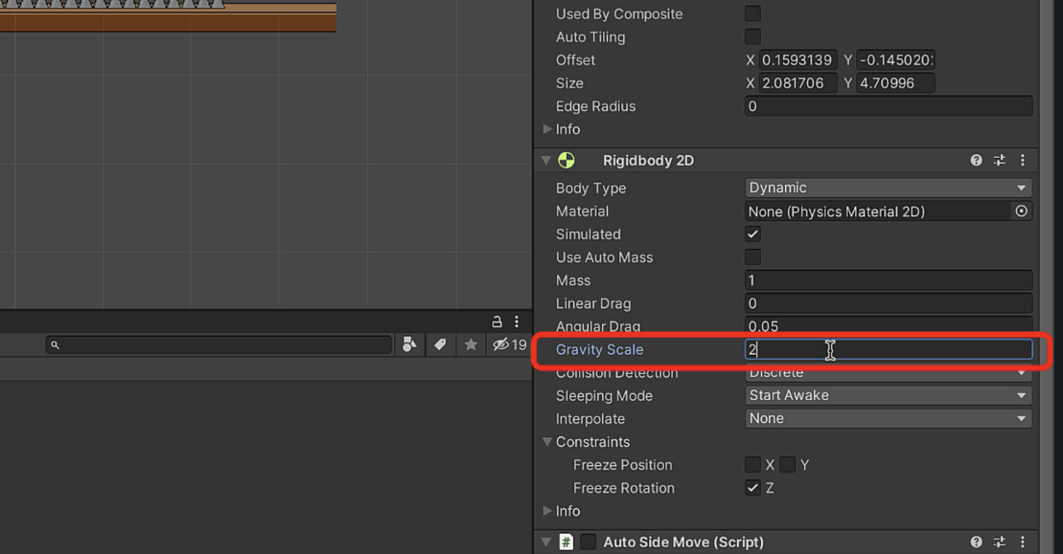The height and width of the screenshot is (554, 1063).
Task: Open the Interpolate dropdown
Action: [x=889, y=419]
